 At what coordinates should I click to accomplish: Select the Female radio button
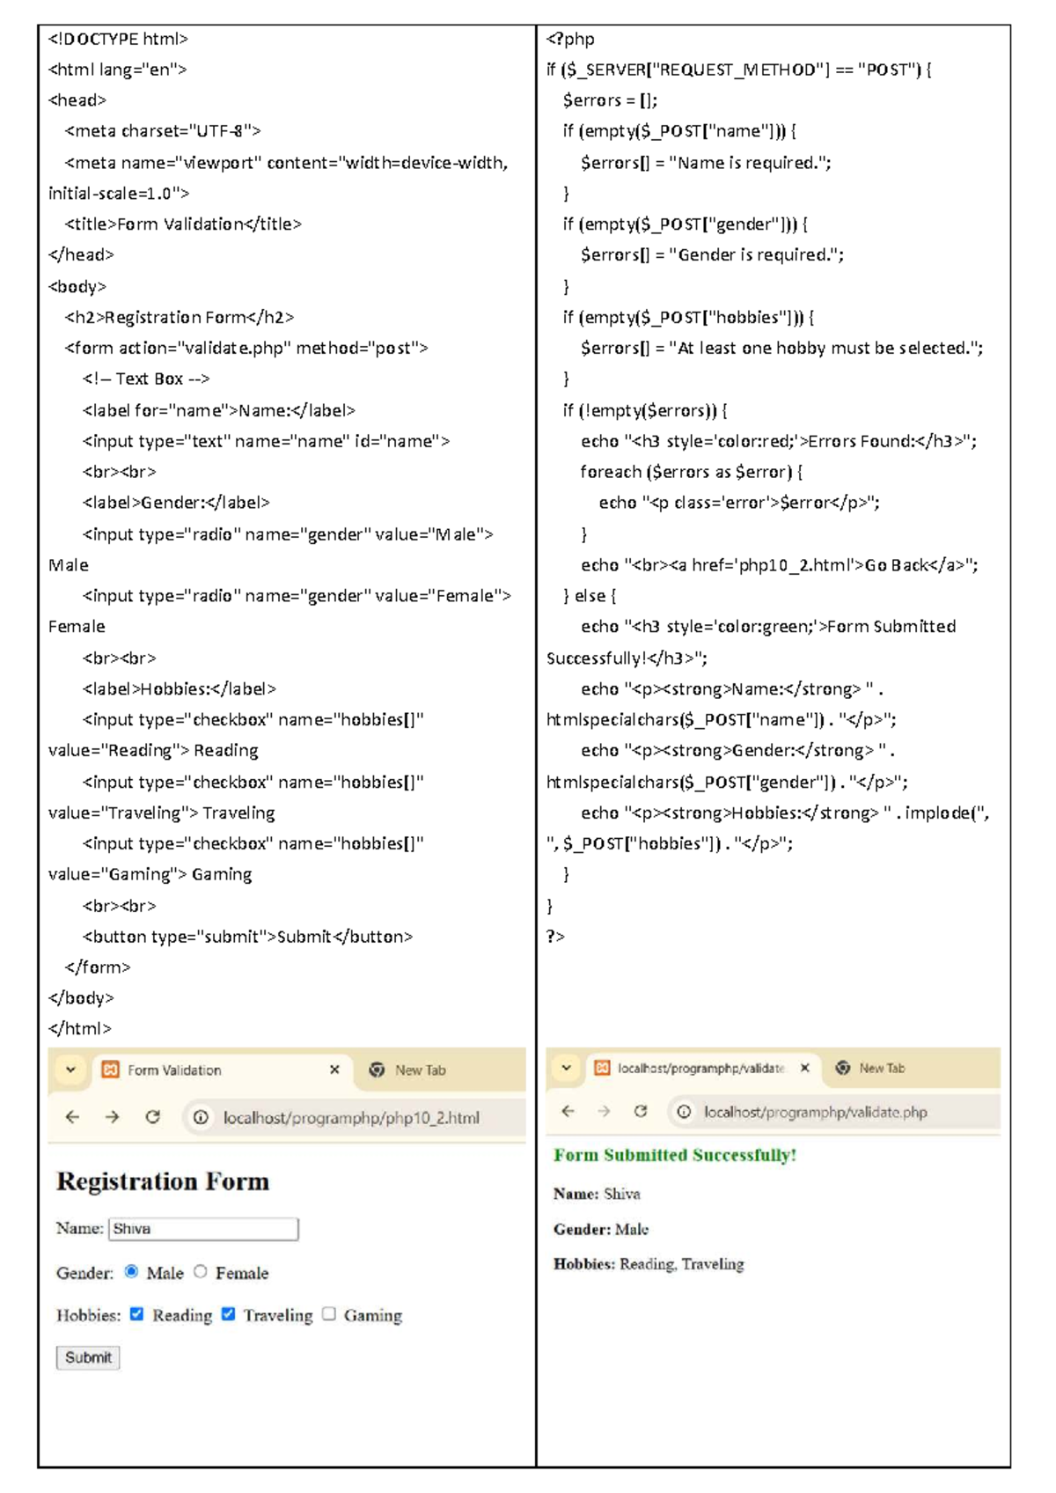201,1271
